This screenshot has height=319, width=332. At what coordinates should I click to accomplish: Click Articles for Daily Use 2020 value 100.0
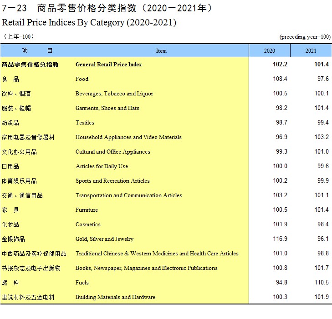tap(280, 166)
